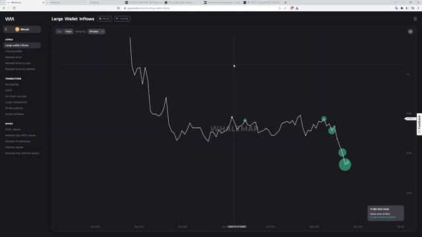Image resolution: width=422 pixels, height=237 pixels.
Task: Open Large transactions
Action: tap(16, 102)
